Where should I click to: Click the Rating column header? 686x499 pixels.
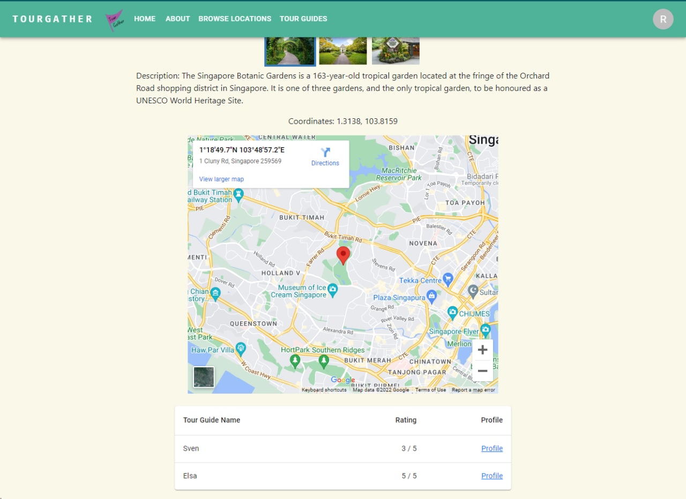pyautogui.click(x=406, y=420)
